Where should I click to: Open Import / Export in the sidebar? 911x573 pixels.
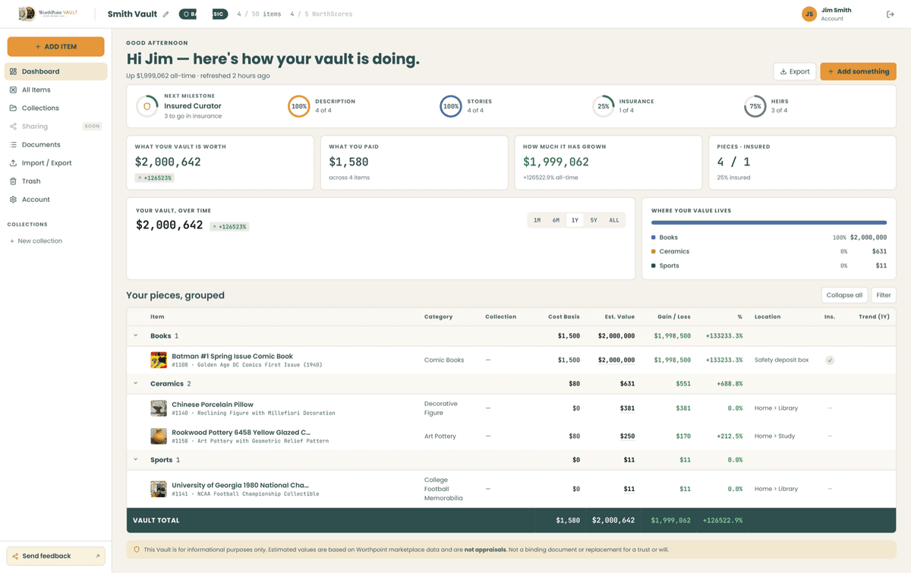point(56,163)
